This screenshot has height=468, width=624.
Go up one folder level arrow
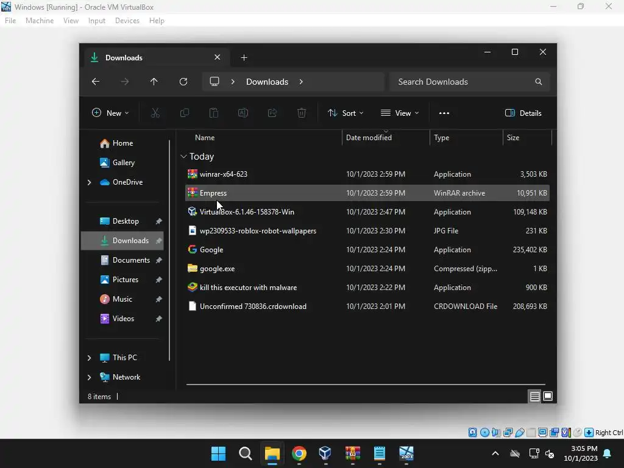point(154,82)
